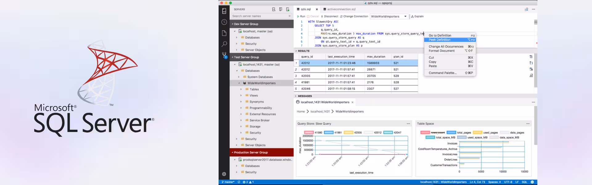Click the UTF-8 encoding in status bar

point(508,182)
